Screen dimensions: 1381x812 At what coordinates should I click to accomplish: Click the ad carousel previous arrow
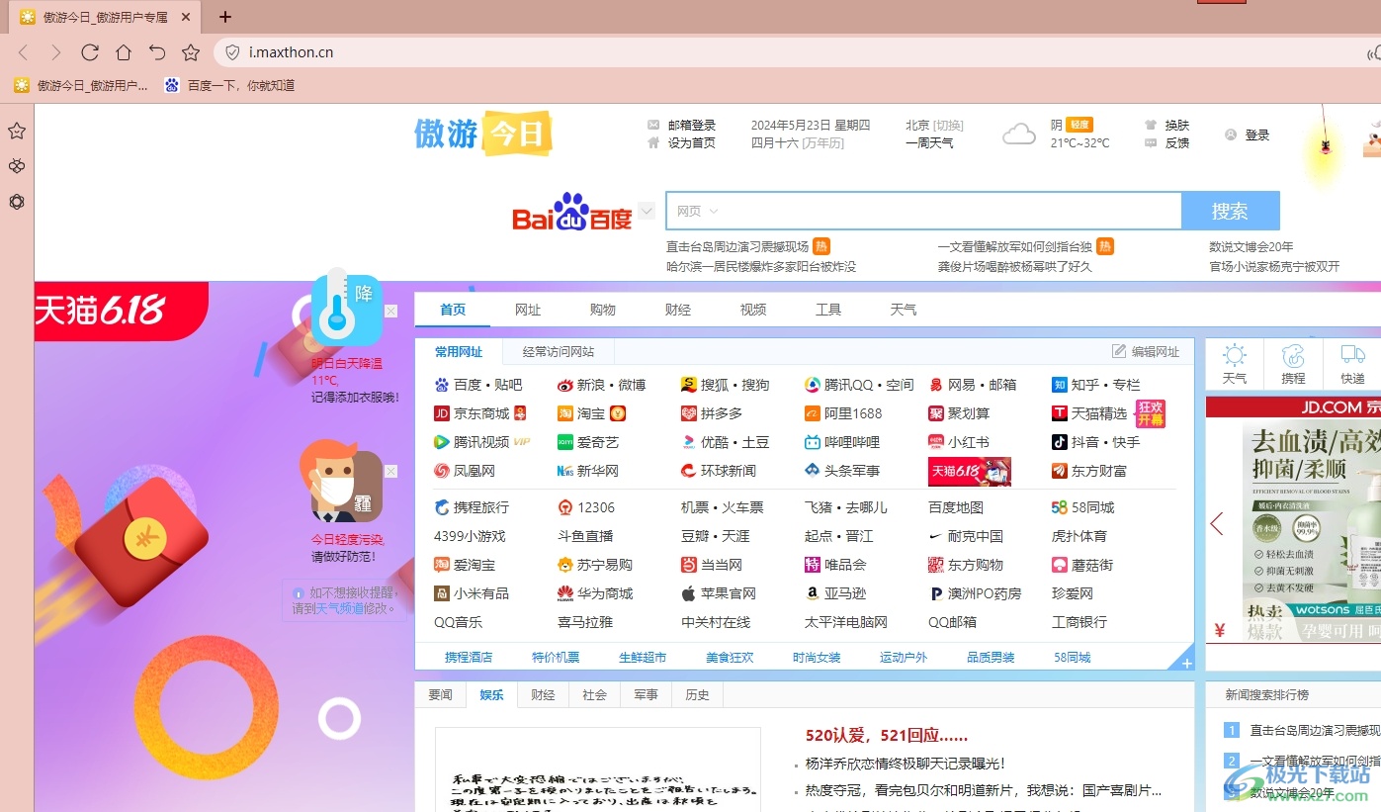coord(1217,523)
